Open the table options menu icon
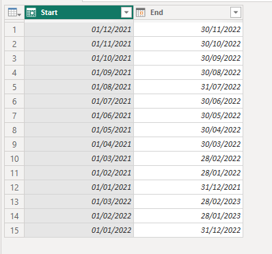The image size is (272, 254). tap(14, 12)
